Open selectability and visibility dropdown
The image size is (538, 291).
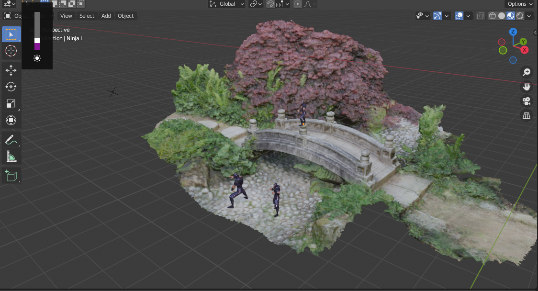[x=422, y=16]
